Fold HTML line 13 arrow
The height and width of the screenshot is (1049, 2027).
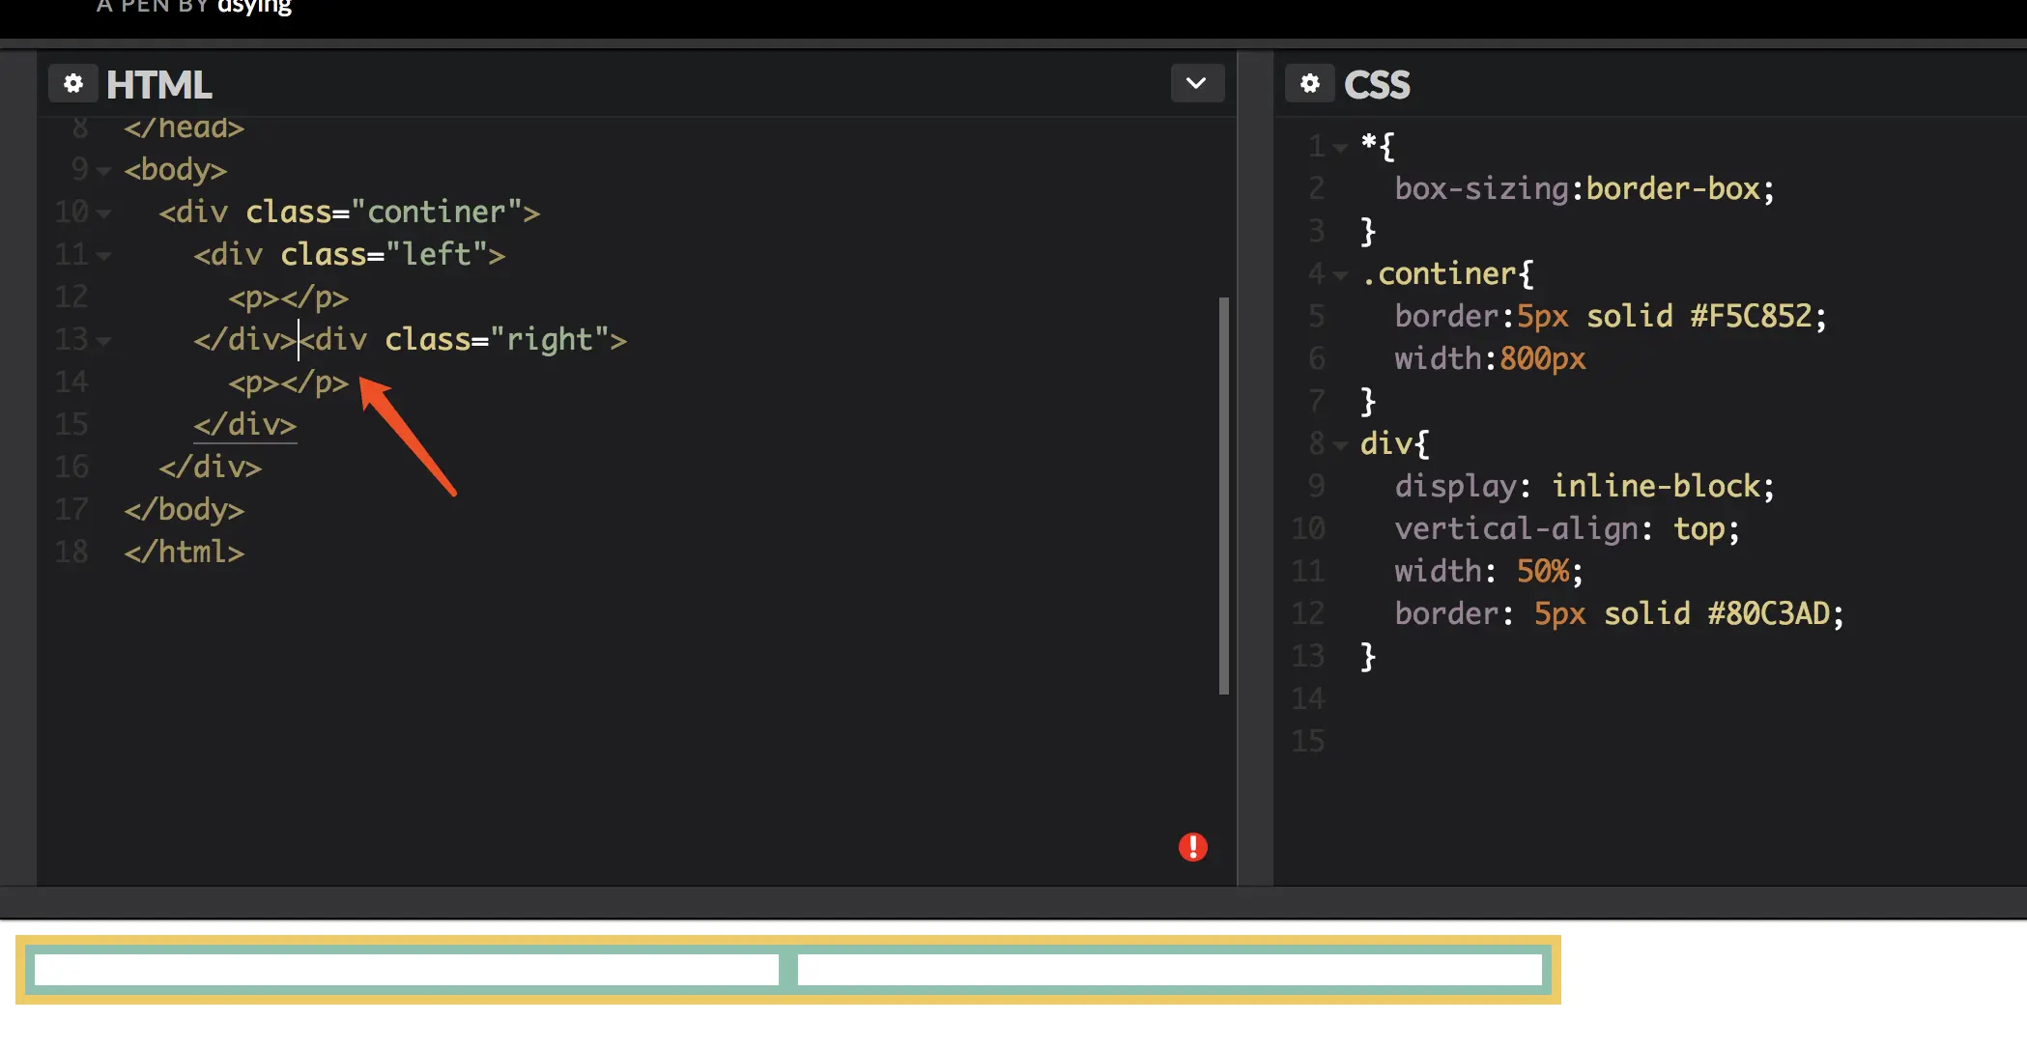pos(103,341)
